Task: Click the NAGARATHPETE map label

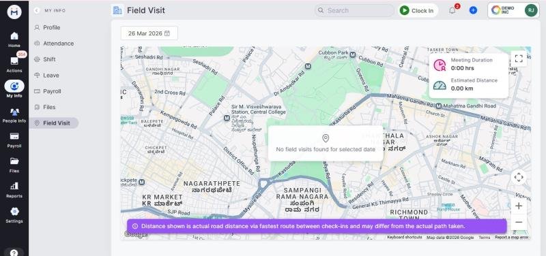Action: click(212, 183)
